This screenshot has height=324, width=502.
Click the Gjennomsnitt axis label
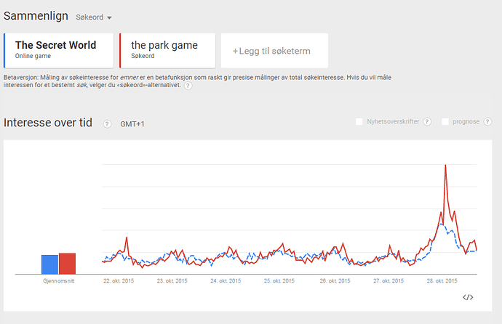59,281
